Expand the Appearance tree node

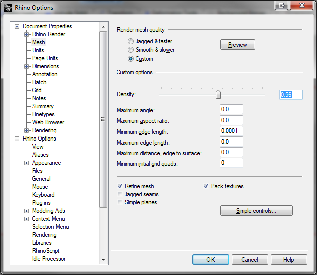coord(26,163)
